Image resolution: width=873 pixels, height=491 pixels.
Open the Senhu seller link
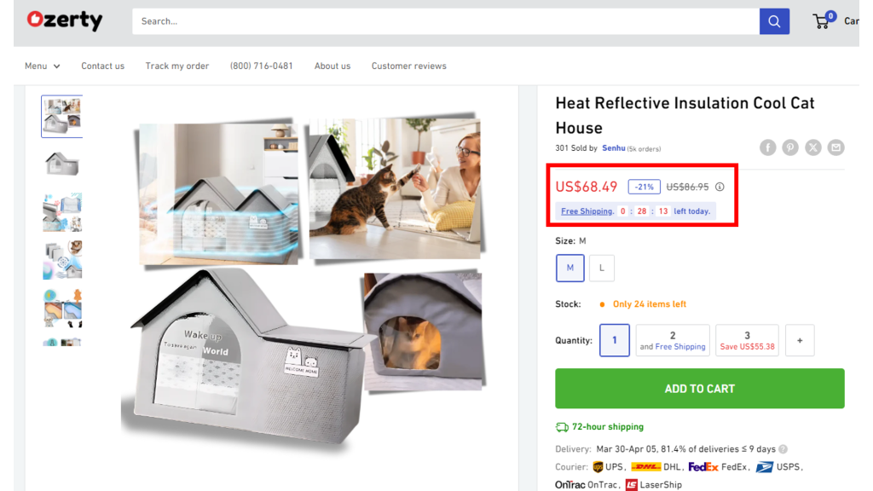click(614, 148)
